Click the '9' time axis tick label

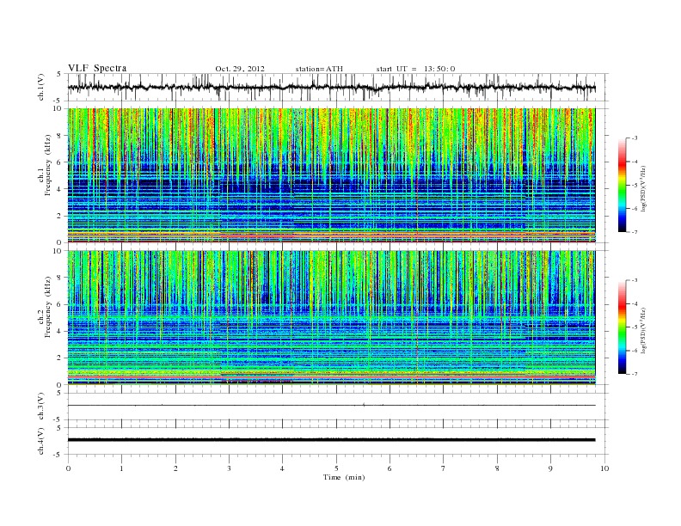[x=550, y=468]
